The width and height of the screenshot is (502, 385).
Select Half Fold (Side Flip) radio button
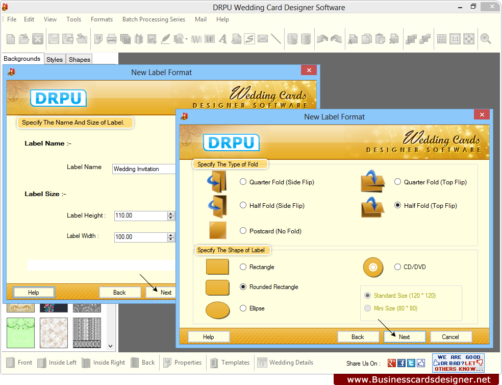click(243, 205)
